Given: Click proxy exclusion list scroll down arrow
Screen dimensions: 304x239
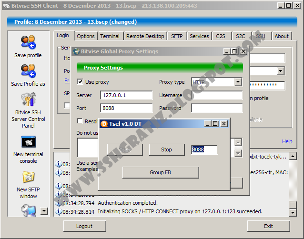Looking at the screenshot, I should [238, 154].
